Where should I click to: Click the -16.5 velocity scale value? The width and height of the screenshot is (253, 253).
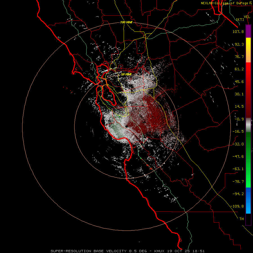coord(238,132)
